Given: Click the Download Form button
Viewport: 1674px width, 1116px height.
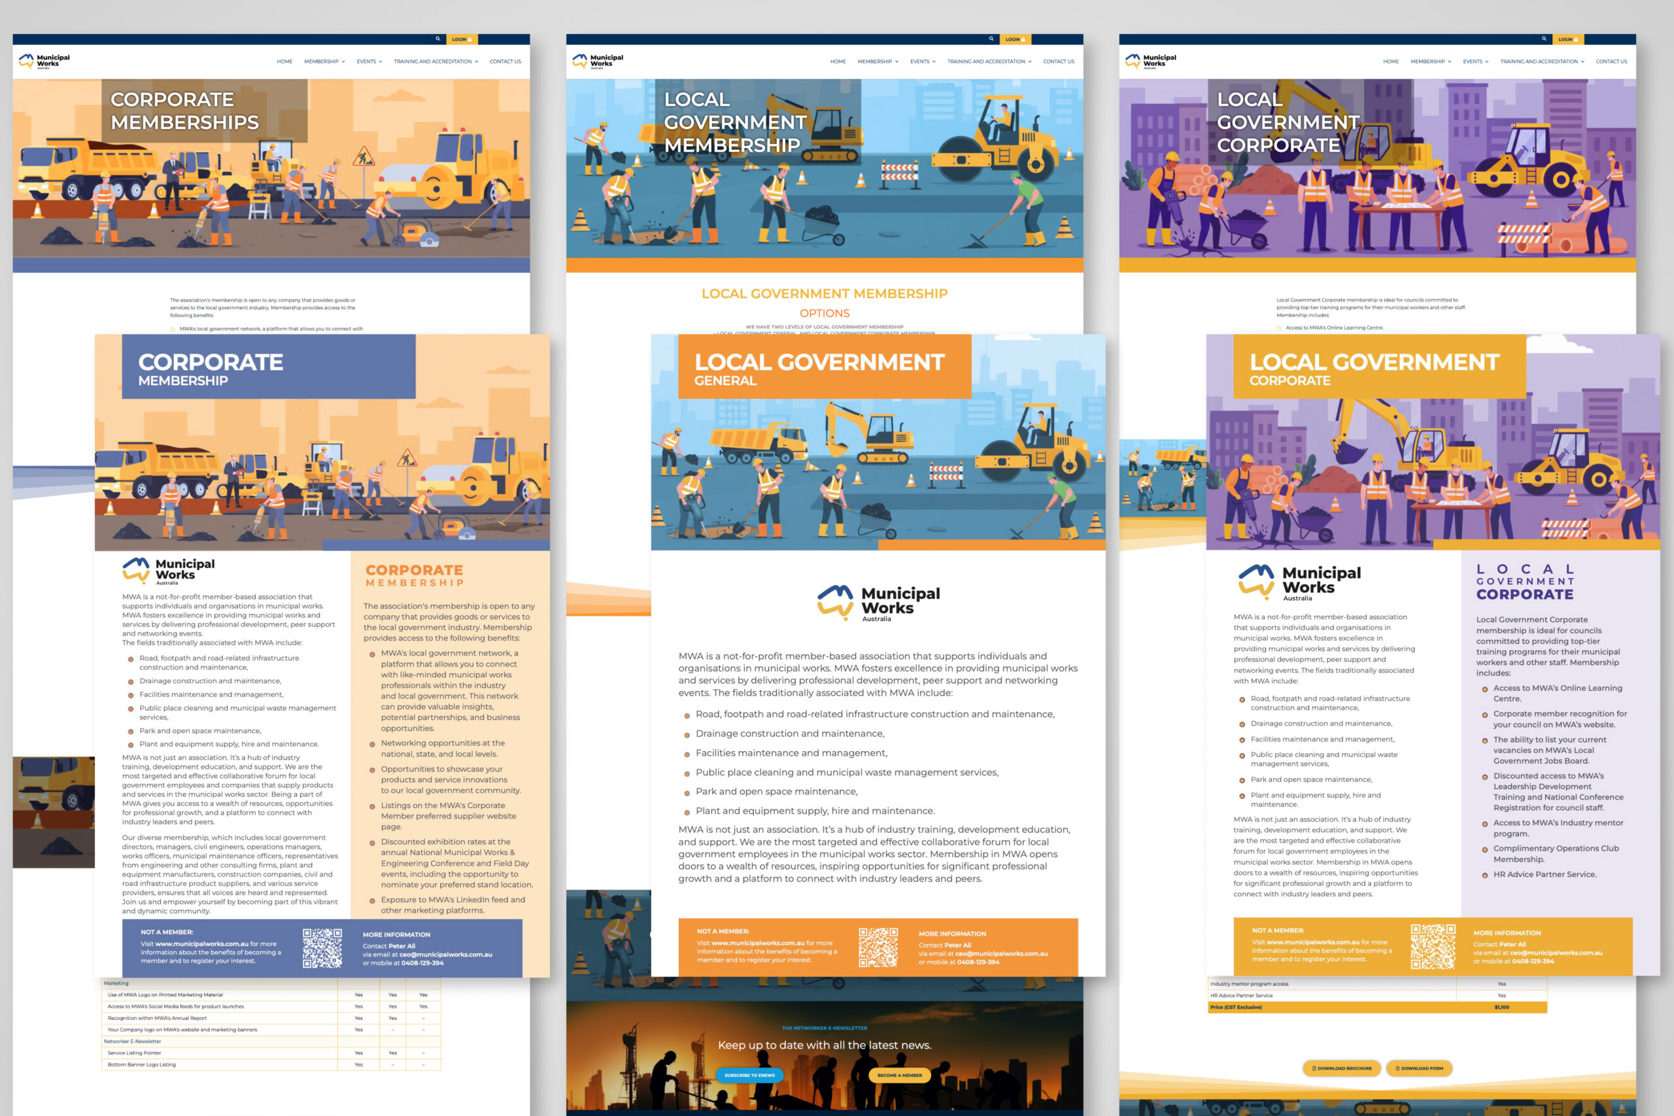Looking at the screenshot, I should [x=1419, y=1068].
